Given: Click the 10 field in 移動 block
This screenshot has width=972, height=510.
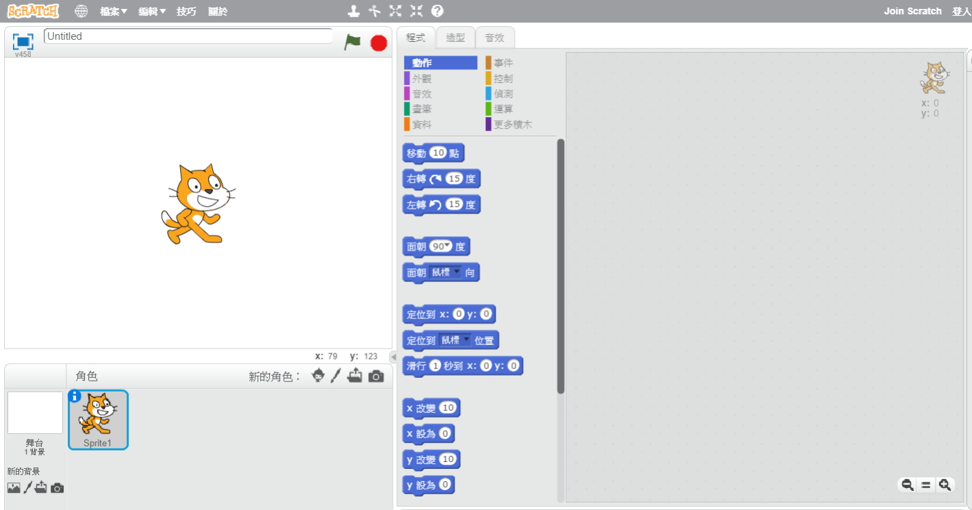Looking at the screenshot, I should [x=438, y=153].
